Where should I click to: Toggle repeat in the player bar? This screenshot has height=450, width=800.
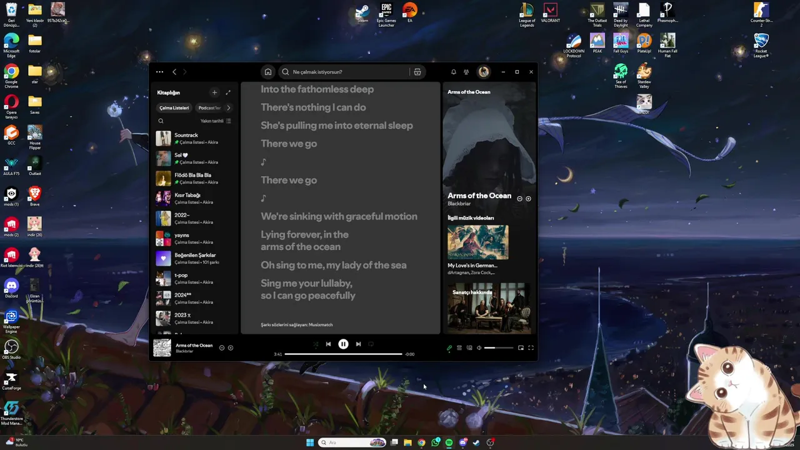click(x=371, y=344)
